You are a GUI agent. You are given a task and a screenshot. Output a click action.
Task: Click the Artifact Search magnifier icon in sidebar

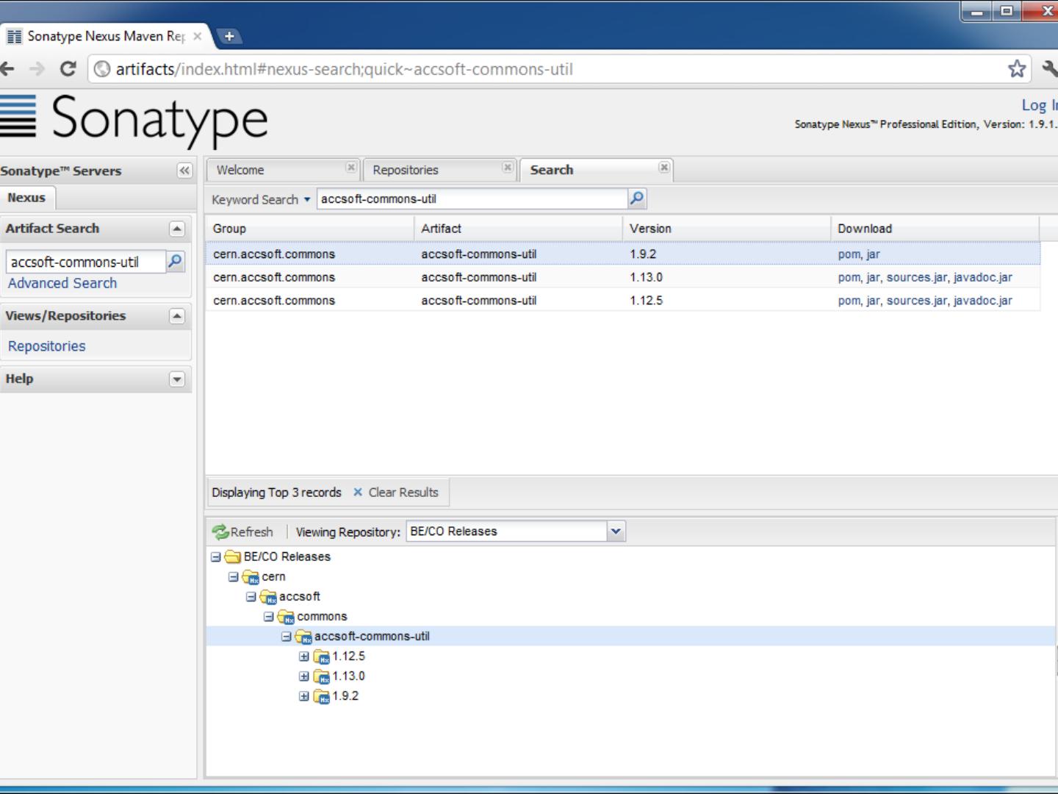click(x=175, y=262)
